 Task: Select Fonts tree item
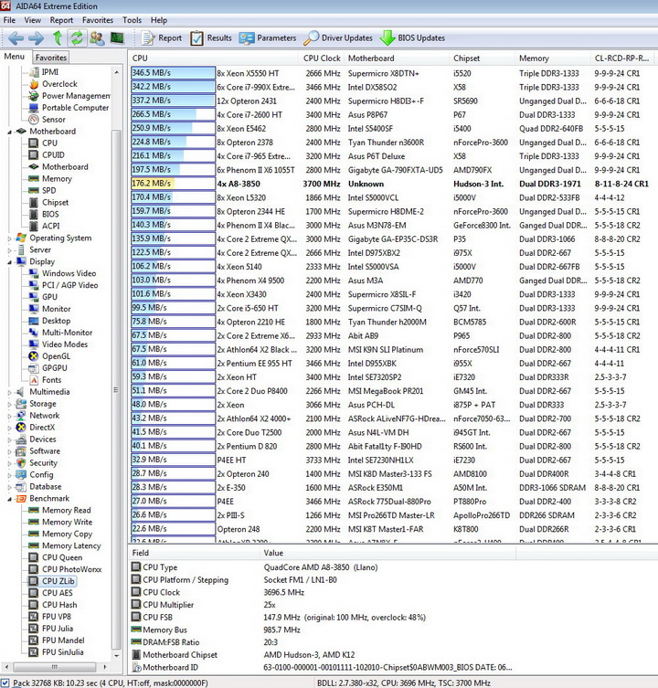[x=51, y=380]
